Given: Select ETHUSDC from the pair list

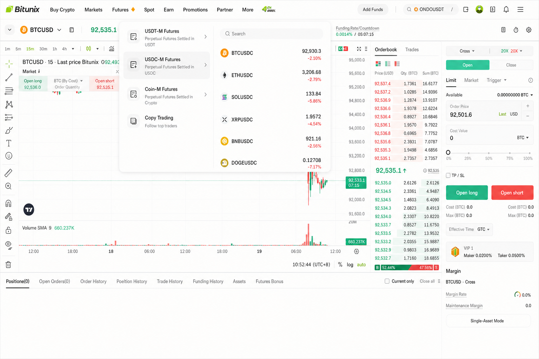Looking at the screenshot, I should 271,75.
